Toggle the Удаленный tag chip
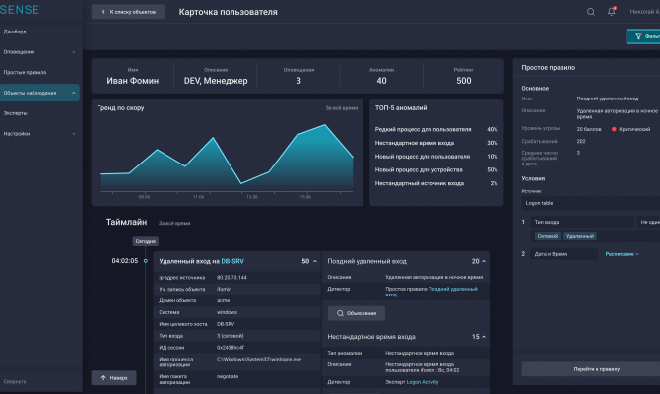Screen dimensions: 660x394 [579, 236]
